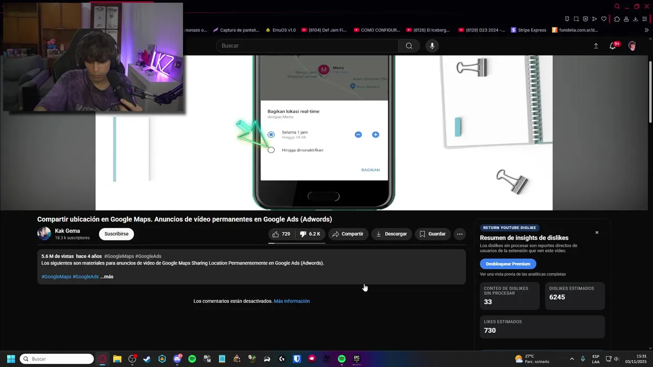Open the '(6104) Def Jam Fi...' bookmark
653x367 pixels.
pyautogui.click(x=324, y=30)
